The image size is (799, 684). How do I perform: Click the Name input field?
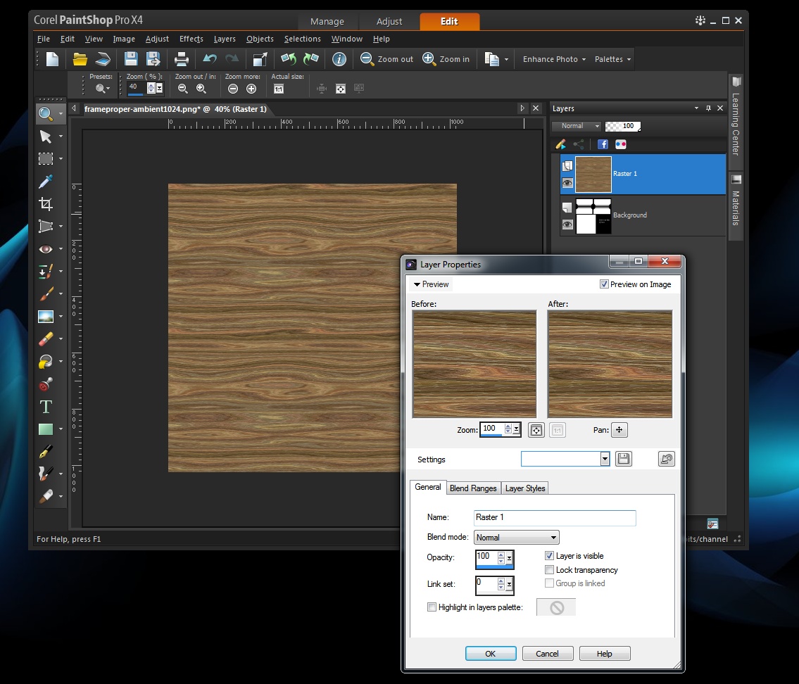[x=555, y=518]
